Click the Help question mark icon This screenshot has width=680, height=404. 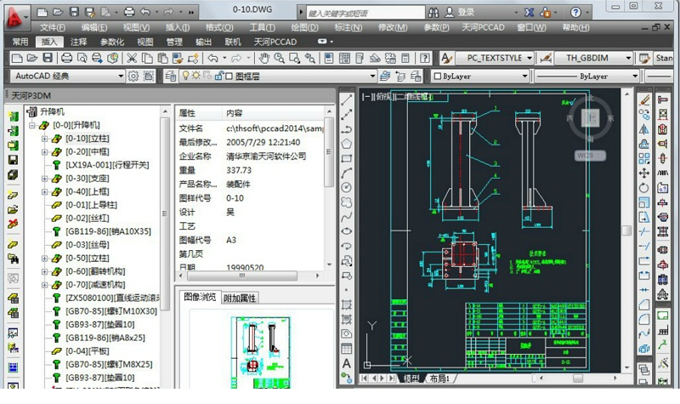tap(575, 13)
